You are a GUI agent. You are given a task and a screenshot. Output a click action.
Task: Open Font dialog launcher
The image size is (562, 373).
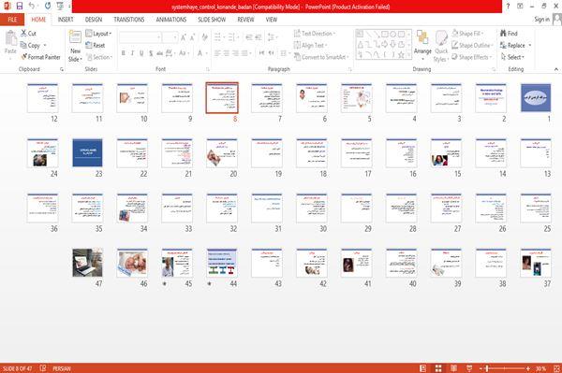(208, 69)
